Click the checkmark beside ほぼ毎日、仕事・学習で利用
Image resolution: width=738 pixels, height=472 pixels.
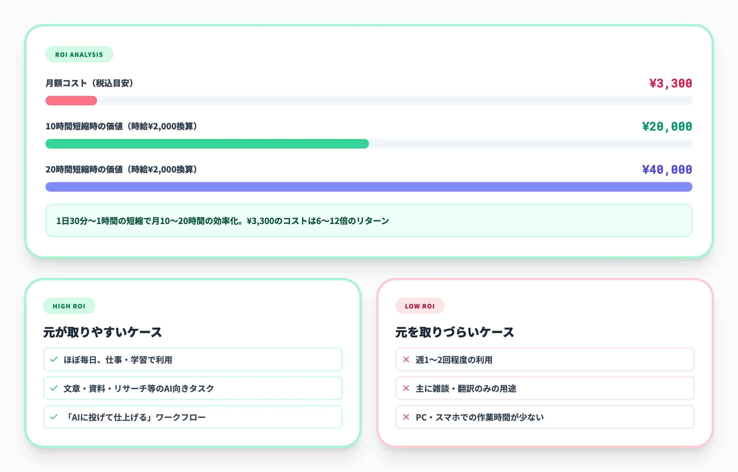pyautogui.click(x=54, y=360)
